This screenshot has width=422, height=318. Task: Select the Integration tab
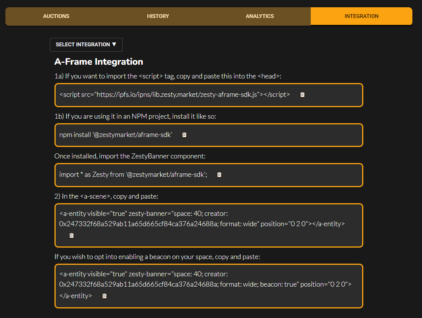(x=361, y=16)
